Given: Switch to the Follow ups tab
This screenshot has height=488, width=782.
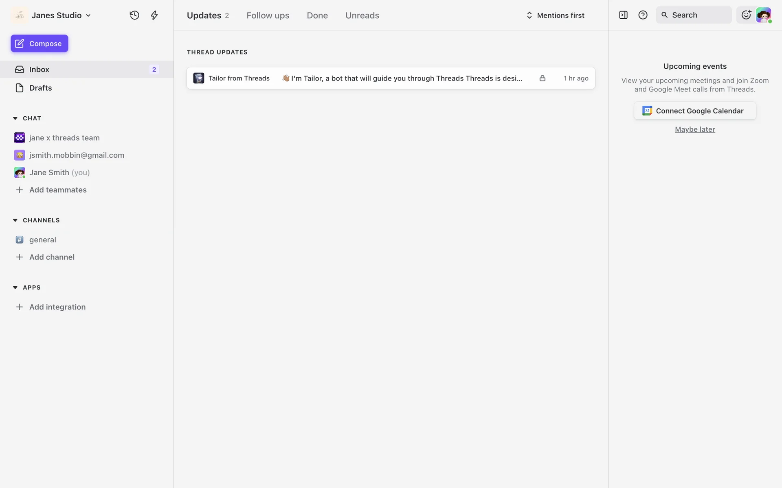Looking at the screenshot, I should click(268, 15).
